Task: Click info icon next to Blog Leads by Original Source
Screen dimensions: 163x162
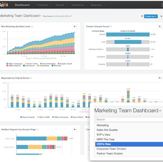Action: pos(31,78)
